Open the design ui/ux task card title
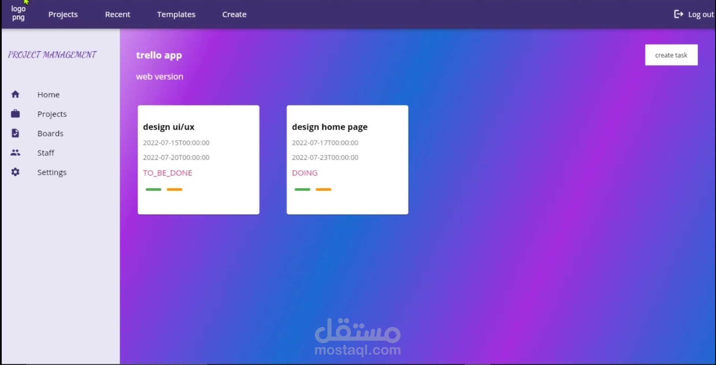Screen dimensions: 716x365 pyautogui.click(x=169, y=127)
